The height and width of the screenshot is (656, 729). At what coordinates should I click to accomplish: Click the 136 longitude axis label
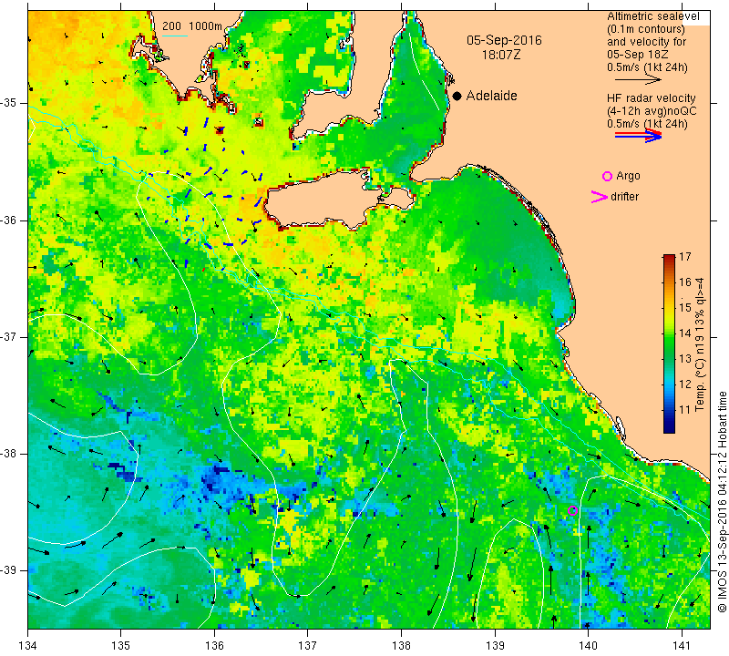[x=214, y=646]
